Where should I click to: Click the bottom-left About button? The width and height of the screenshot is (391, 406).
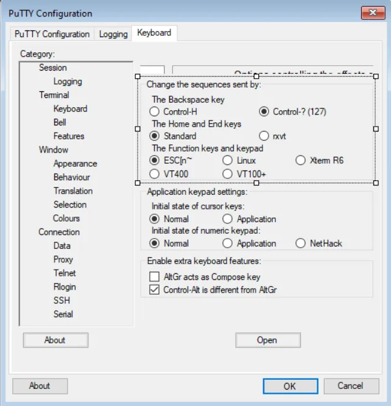(40, 386)
